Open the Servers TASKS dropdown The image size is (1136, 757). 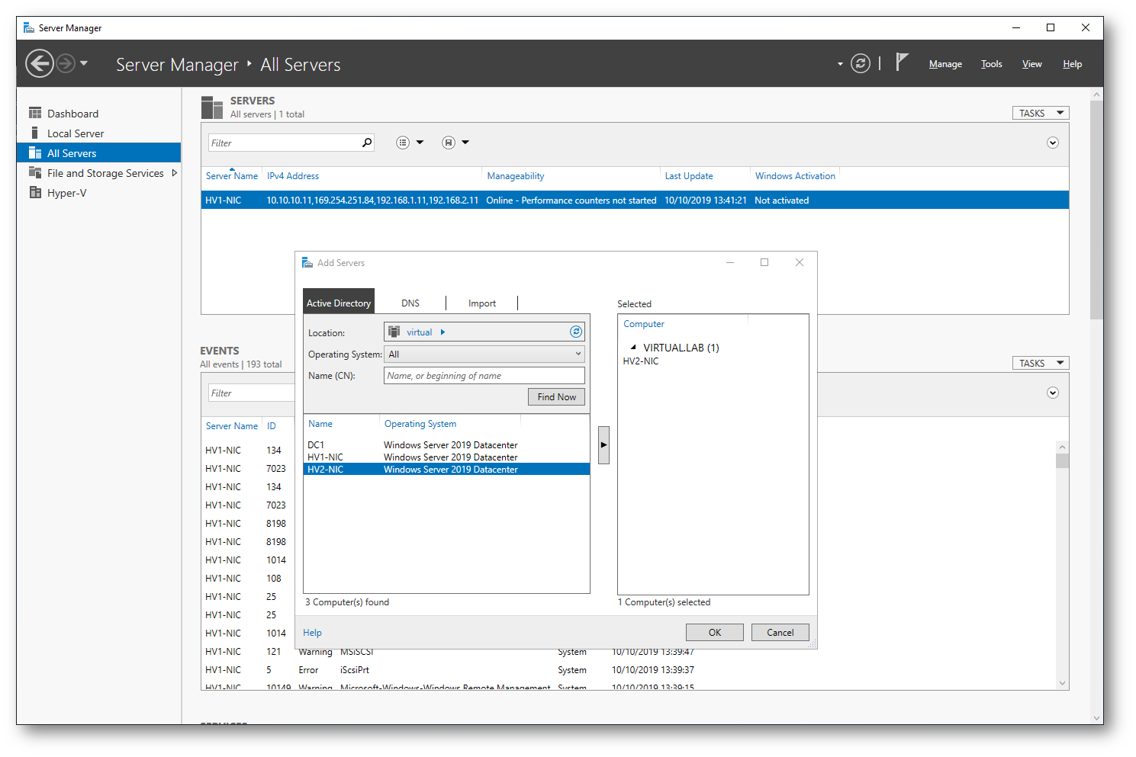pos(1041,113)
